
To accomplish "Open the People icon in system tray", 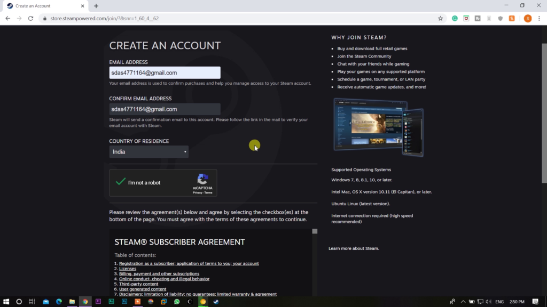I will pos(452,302).
